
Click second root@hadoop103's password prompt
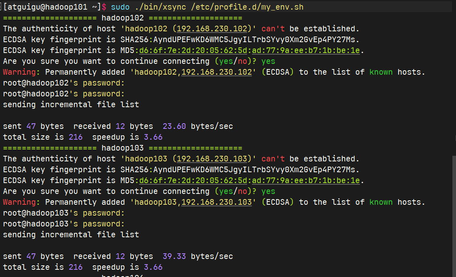point(64,224)
